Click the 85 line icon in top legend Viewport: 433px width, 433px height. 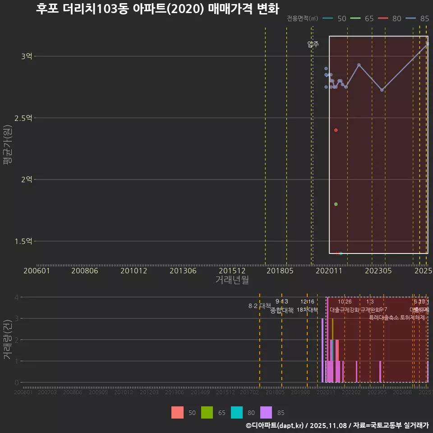click(411, 19)
